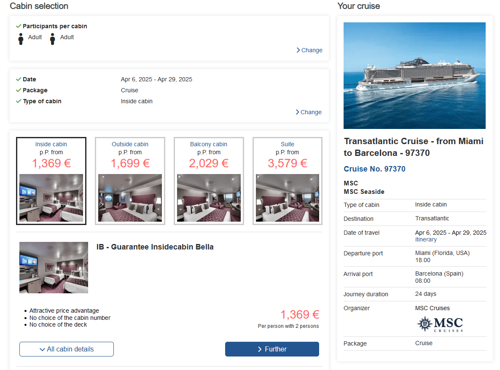Select the Outside cabin option
This screenshot has height=370, width=500.
[x=130, y=181]
